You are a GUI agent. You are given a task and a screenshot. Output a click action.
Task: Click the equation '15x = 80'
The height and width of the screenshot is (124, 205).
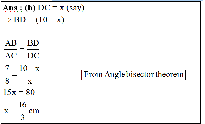(x=19, y=92)
